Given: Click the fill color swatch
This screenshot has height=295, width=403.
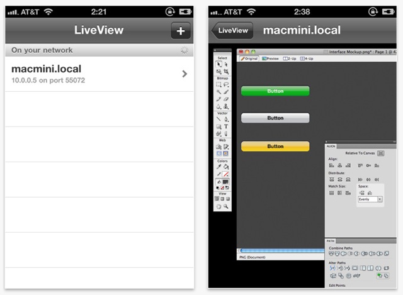Looking at the screenshot, I should click(x=225, y=182).
